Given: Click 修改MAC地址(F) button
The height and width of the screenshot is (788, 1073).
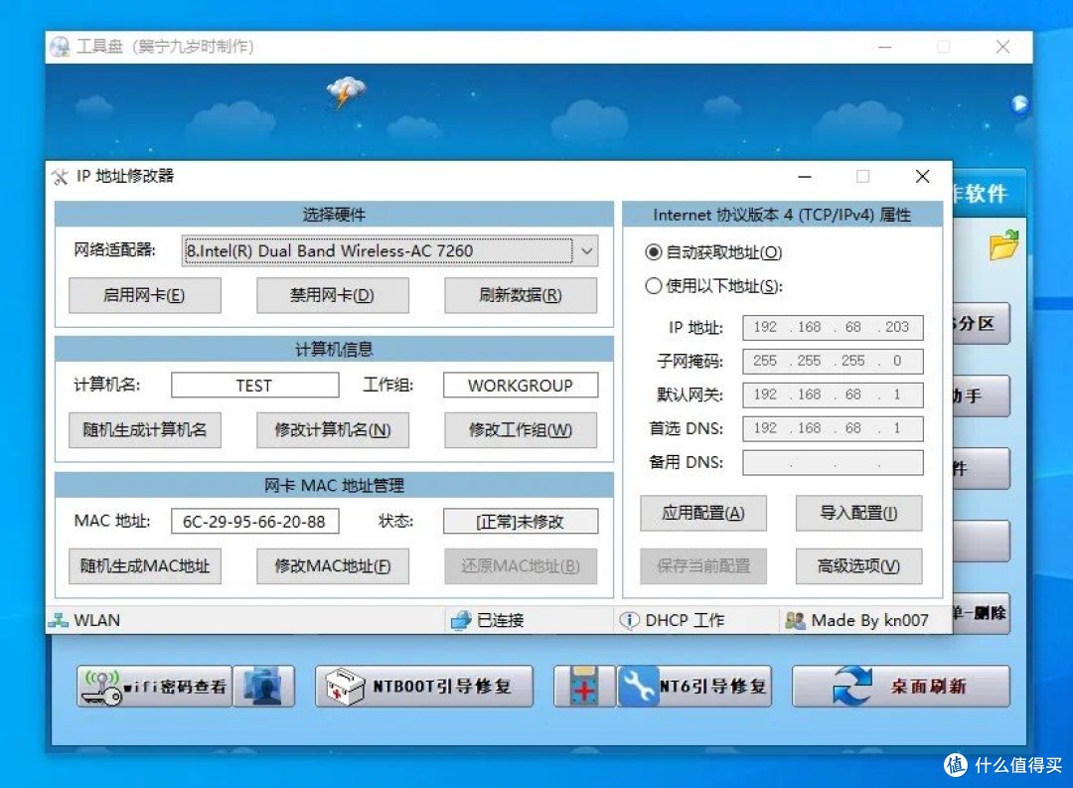Looking at the screenshot, I should click(333, 566).
